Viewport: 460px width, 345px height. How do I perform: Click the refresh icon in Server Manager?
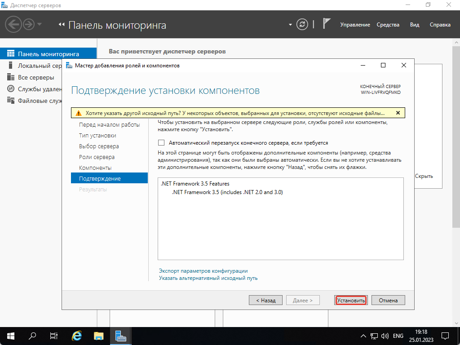[301, 24]
